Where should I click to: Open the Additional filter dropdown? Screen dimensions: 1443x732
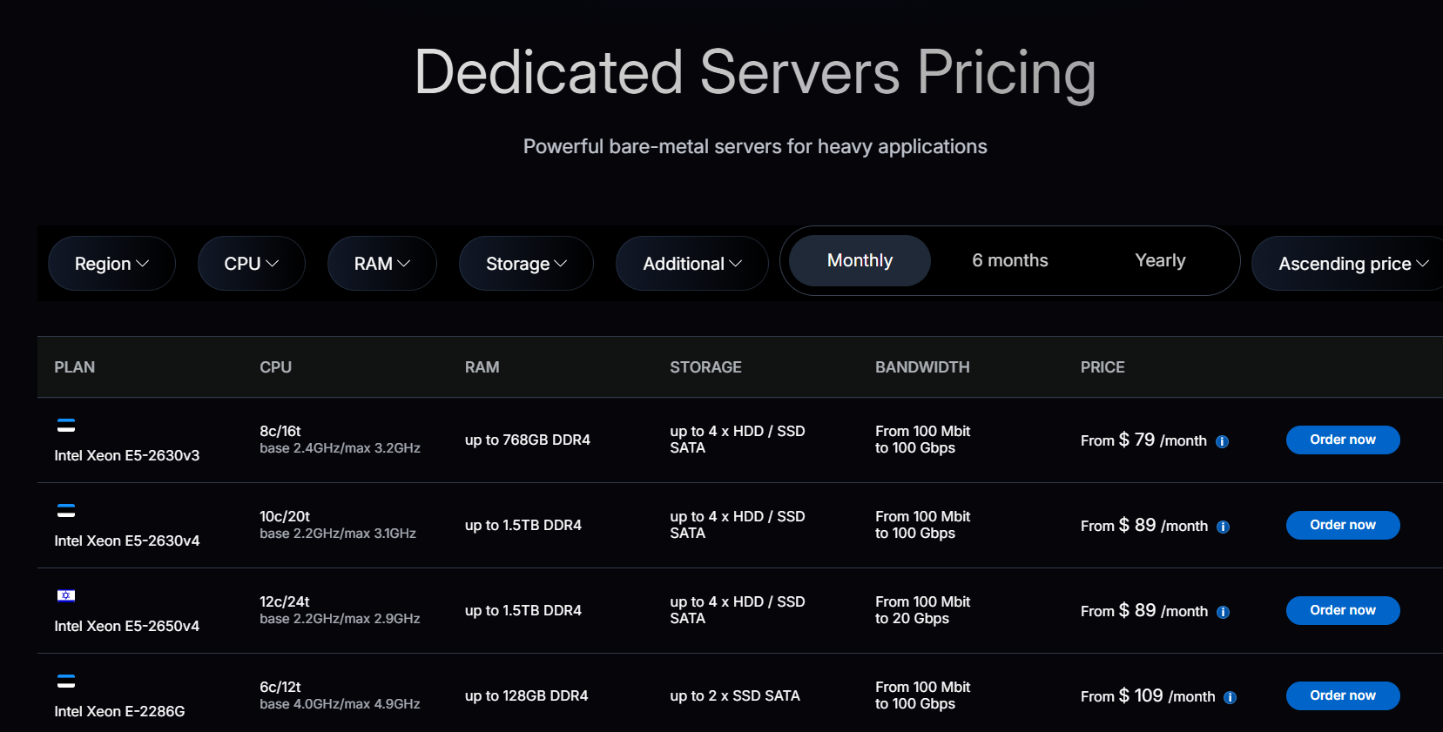(692, 264)
